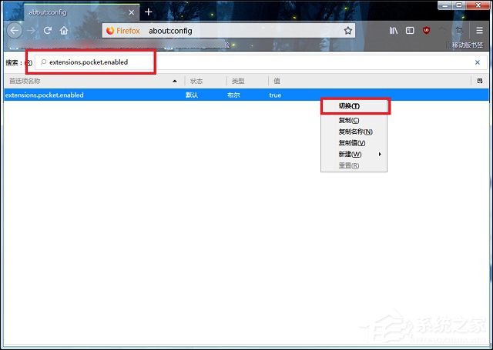Toggle the sidebar view icon
The height and width of the screenshot is (350, 493).
(x=410, y=31)
